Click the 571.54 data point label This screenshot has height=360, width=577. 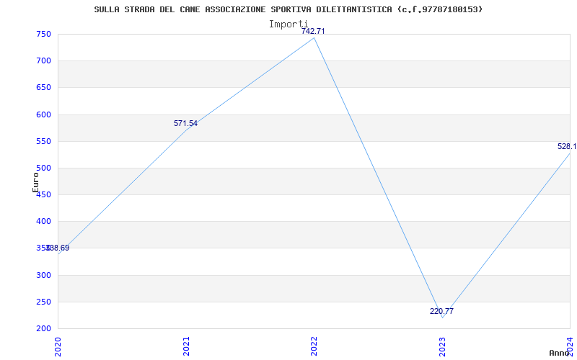point(185,123)
